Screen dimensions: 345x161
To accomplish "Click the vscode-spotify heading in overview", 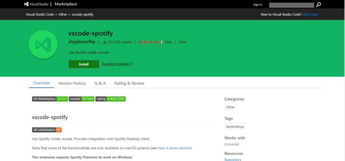I will (50, 117).
